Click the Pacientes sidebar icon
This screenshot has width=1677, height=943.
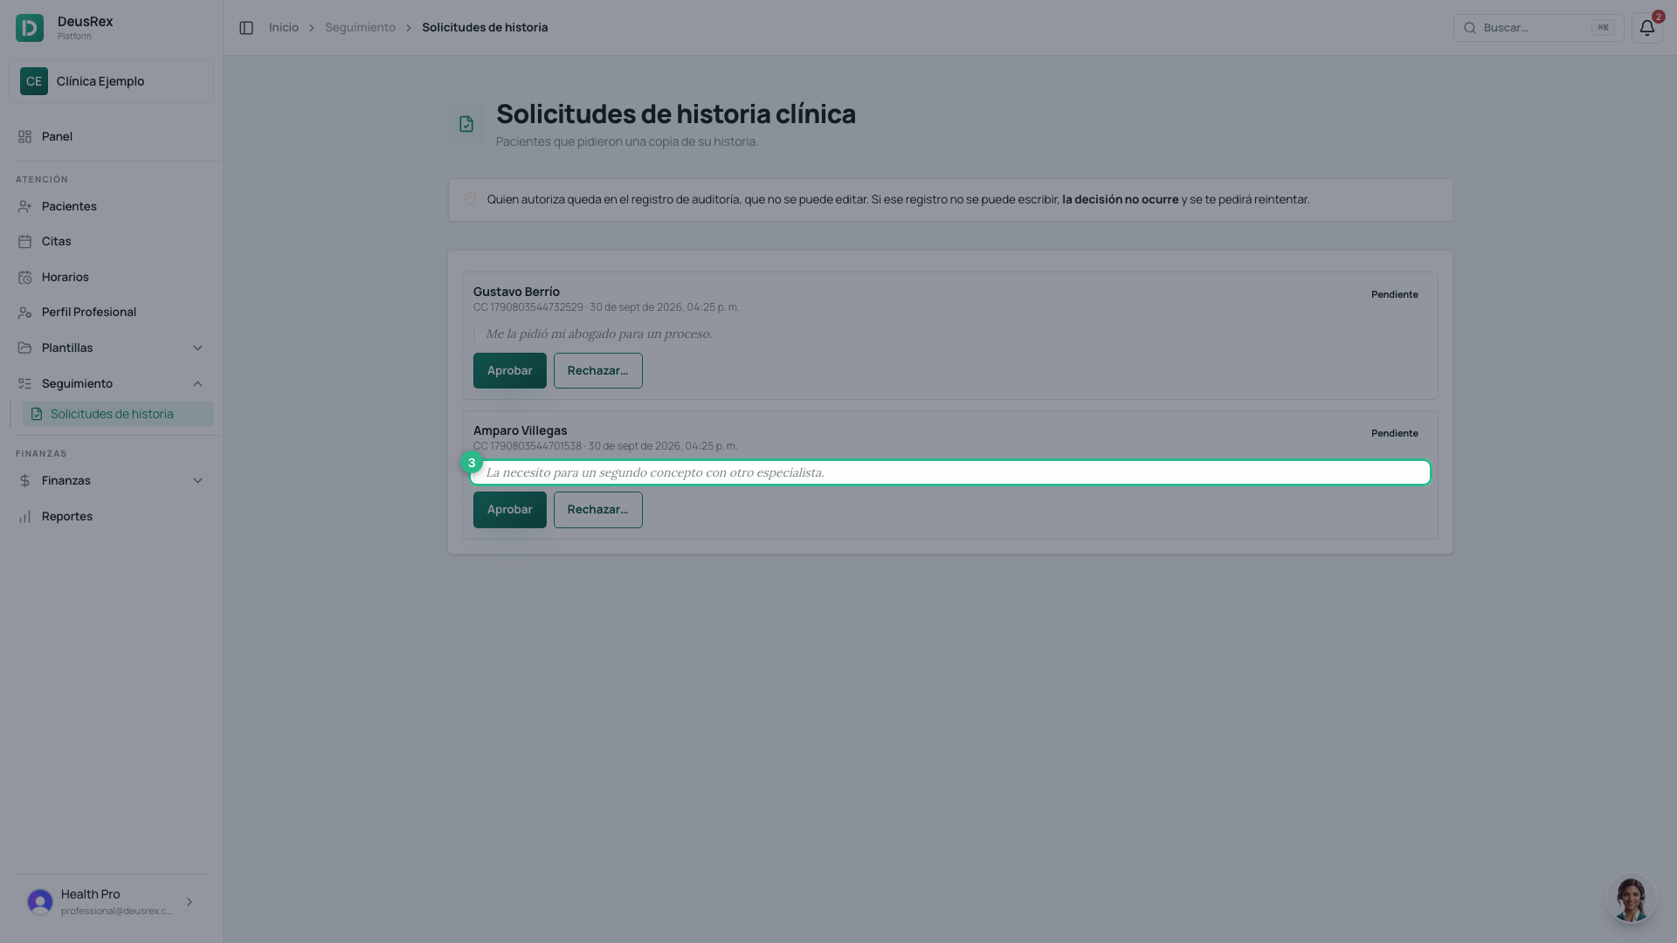click(x=24, y=207)
